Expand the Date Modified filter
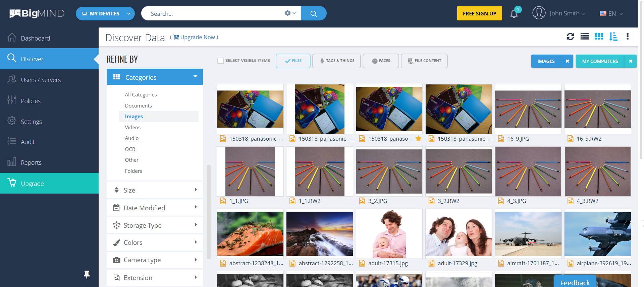Viewport: 644px width, 287px height. (155, 208)
